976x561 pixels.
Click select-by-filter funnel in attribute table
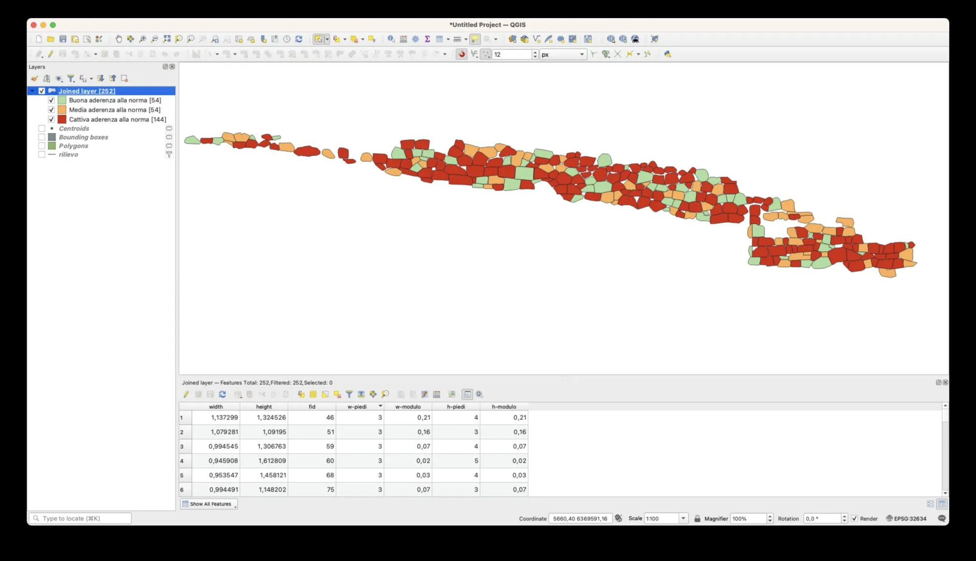(349, 395)
